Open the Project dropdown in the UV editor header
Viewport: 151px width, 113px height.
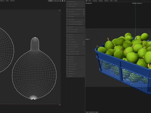[52, 1]
